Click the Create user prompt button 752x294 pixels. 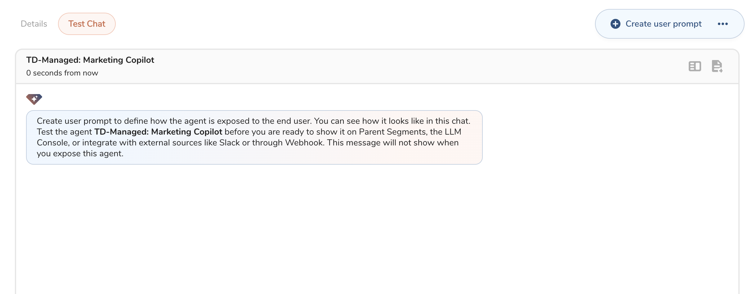(664, 24)
